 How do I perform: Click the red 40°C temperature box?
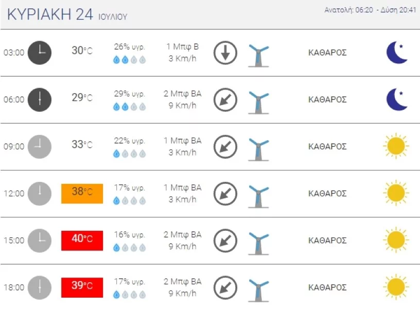click(x=82, y=241)
